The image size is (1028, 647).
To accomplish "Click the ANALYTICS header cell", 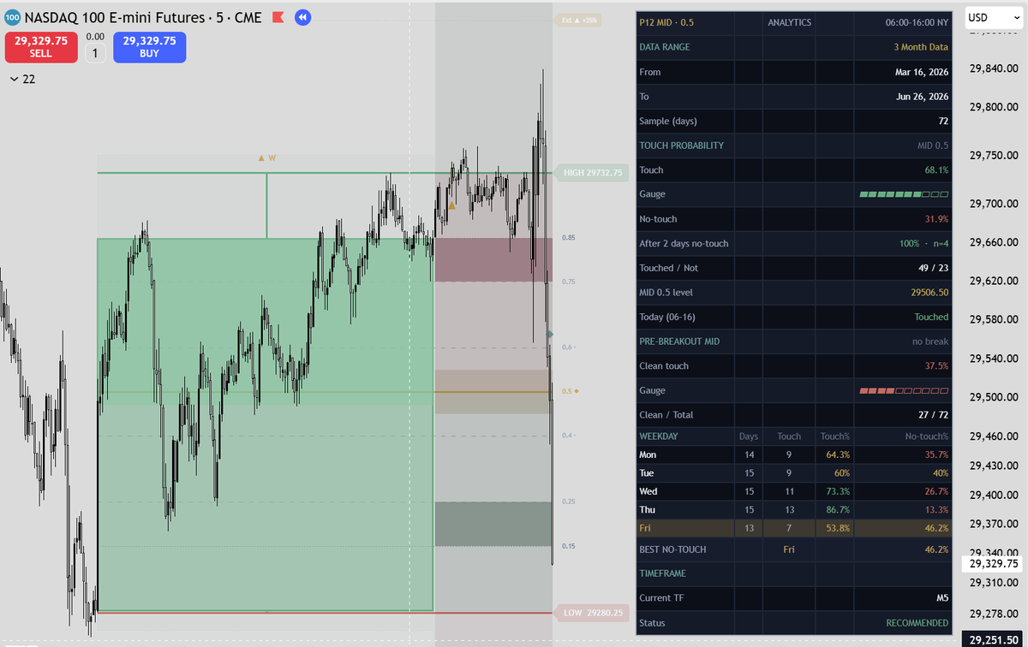I will pyautogui.click(x=789, y=22).
